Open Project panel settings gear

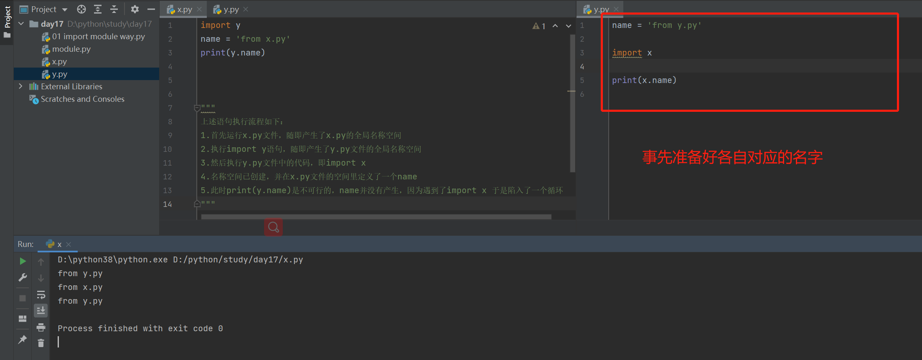pyautogui.click(x=135, y=9)
